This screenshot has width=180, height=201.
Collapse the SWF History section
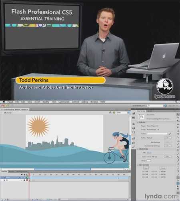[x=138, y=165]
